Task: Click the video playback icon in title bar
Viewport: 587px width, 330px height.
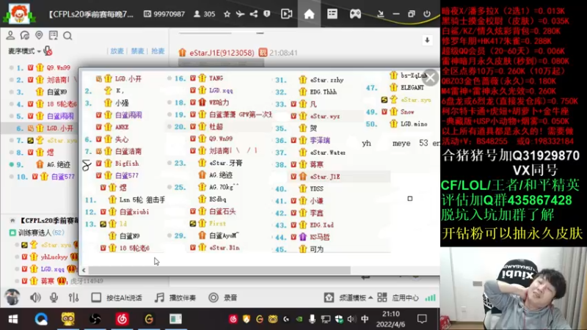Action: [x=286, y=14]
